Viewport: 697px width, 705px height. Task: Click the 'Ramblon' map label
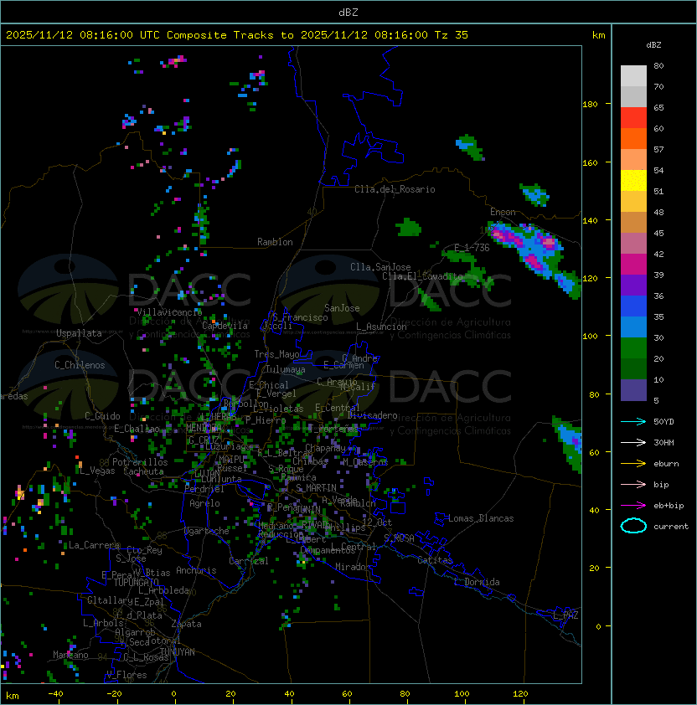275,242
